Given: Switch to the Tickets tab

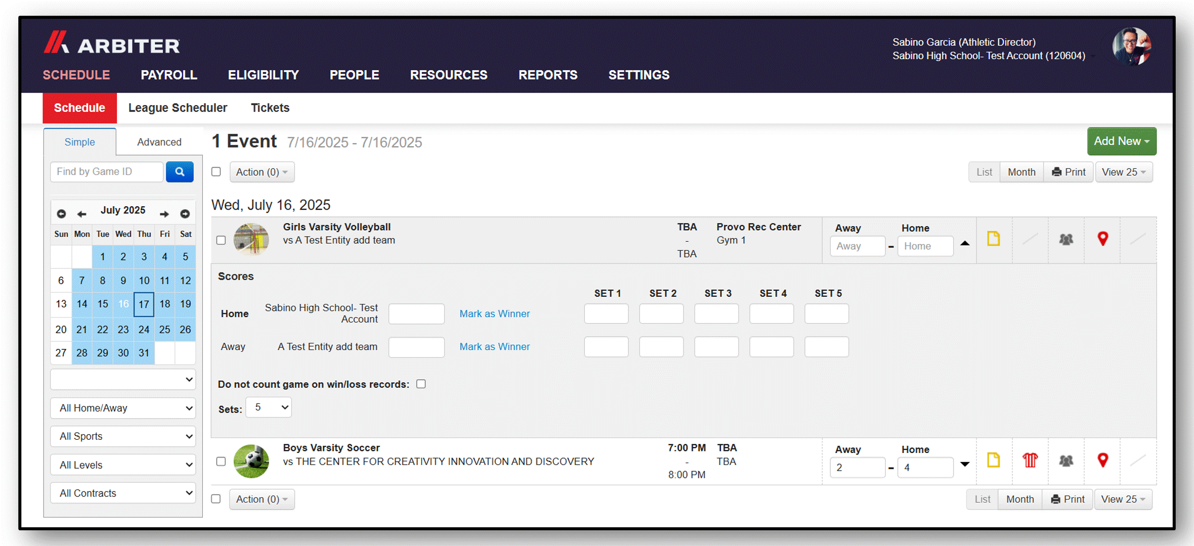Looking at the screenshot, I should click(x=270, y=108).
